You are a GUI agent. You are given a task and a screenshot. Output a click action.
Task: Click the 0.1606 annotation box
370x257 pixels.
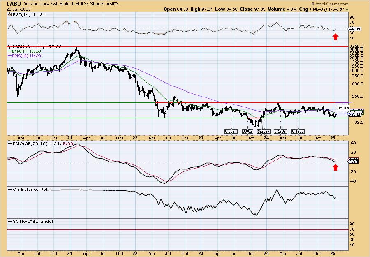coord(280,131)
